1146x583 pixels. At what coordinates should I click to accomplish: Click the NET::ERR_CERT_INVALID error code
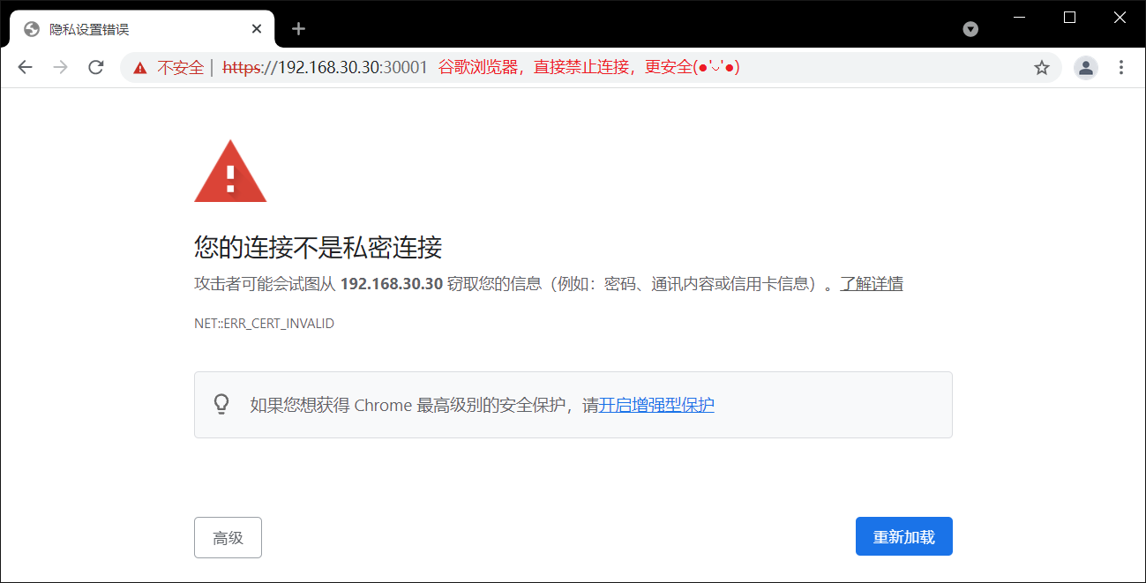tap(264, 324)
